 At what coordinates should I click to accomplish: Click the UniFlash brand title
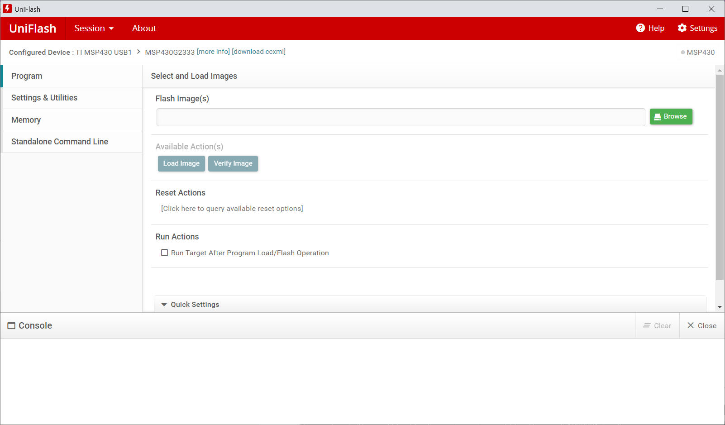(x=33, y=29)
